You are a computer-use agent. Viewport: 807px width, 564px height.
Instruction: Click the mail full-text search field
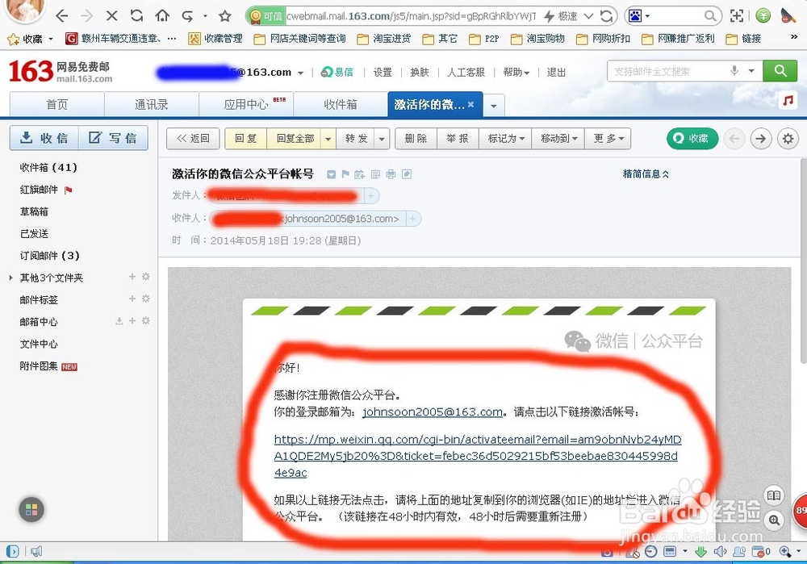[667, 71]
